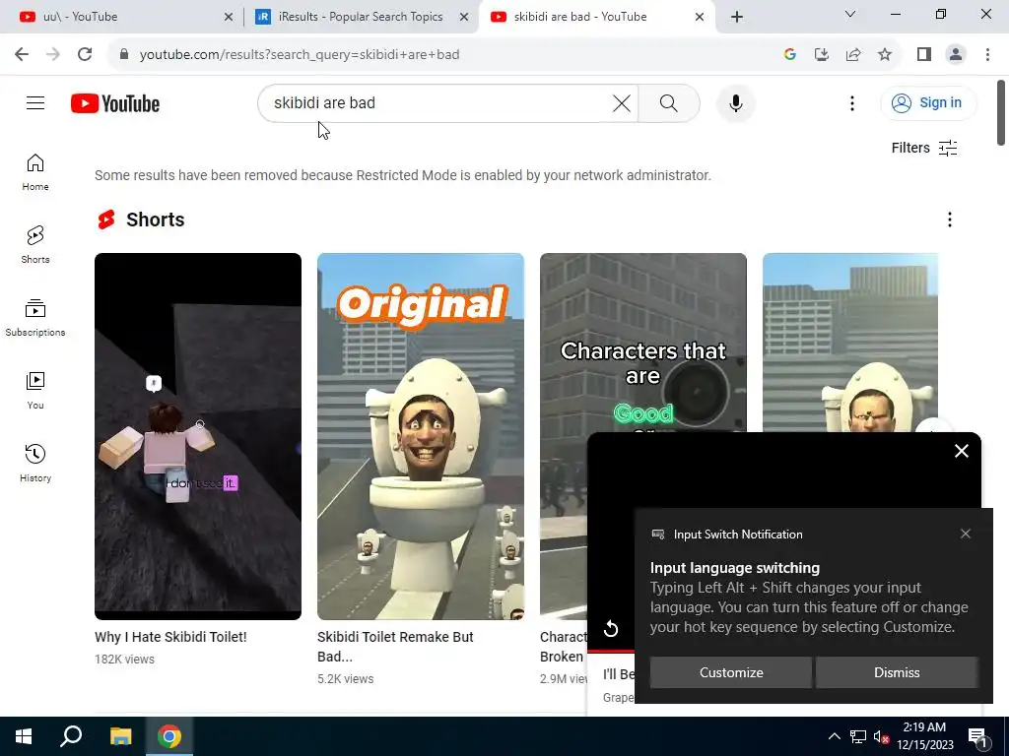Switch to the iResults Popular Search Topics tab
Viewport: 1009px width, 756px height.
click(x=361, y=17)
